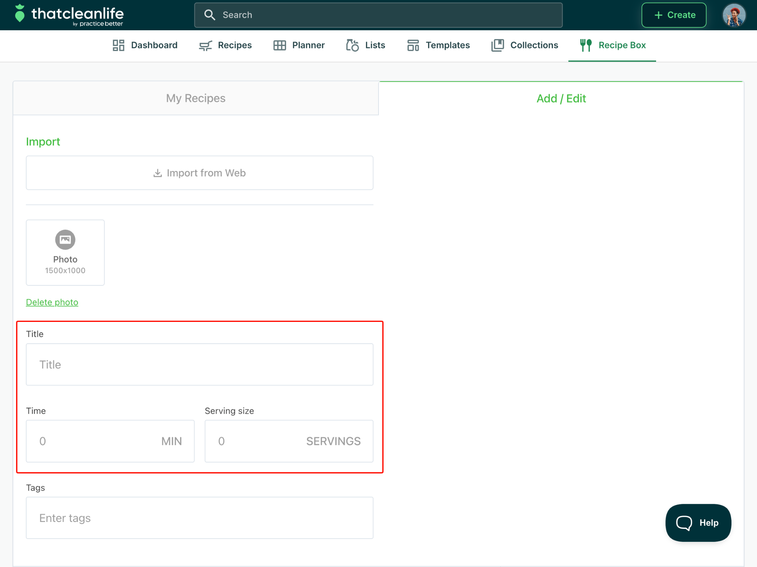Click the Help chat bubble icon

tap(684, 523)
